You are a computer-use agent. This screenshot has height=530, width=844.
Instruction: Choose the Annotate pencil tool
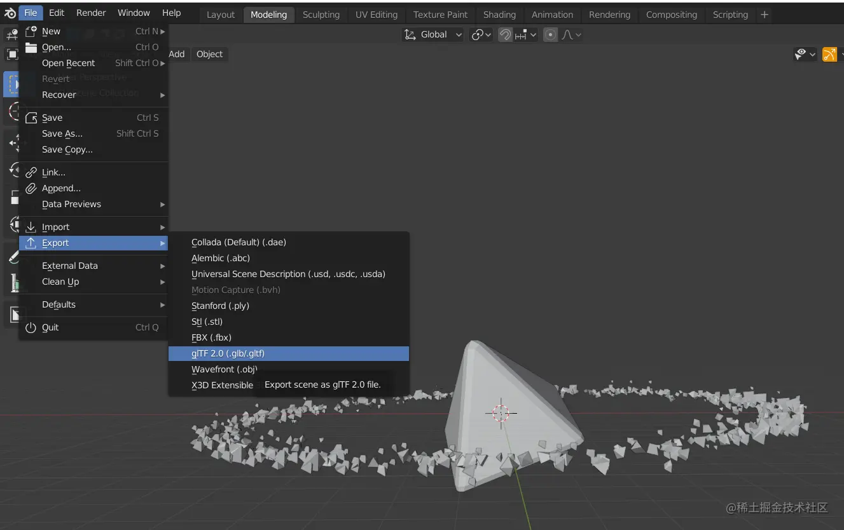(x=11, y=255)
